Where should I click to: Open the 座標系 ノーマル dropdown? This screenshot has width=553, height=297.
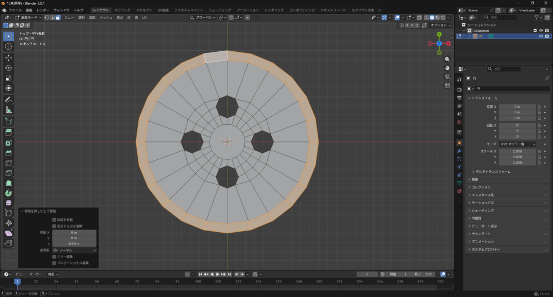(75, 251)
